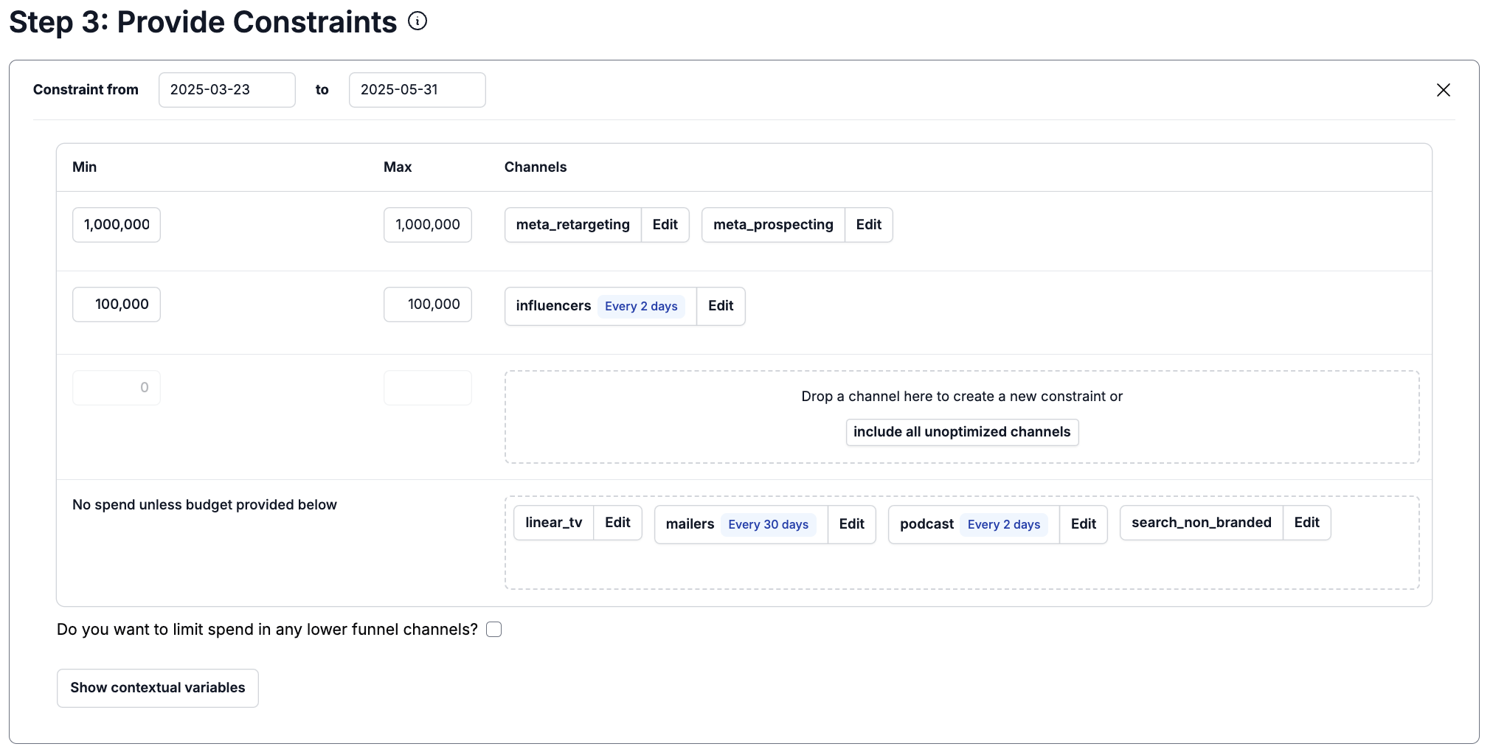The height and width of the screenshot is (755, 1493).
Task: Click the Max field showing 1,000,000
Action: tap(427, 225)
